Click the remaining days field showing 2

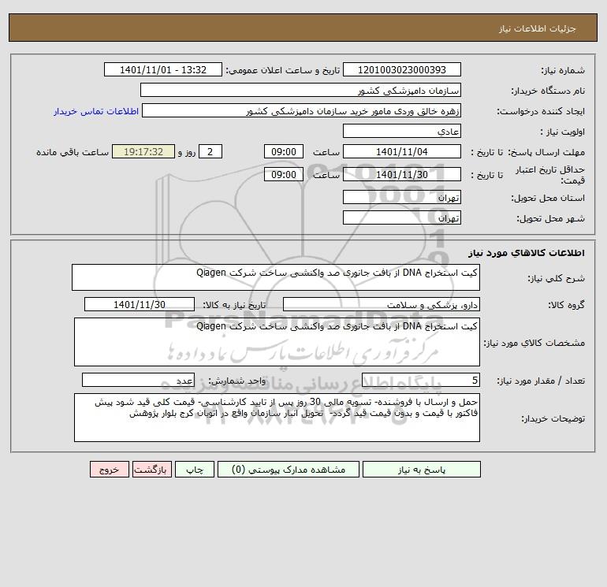point(210,152)
